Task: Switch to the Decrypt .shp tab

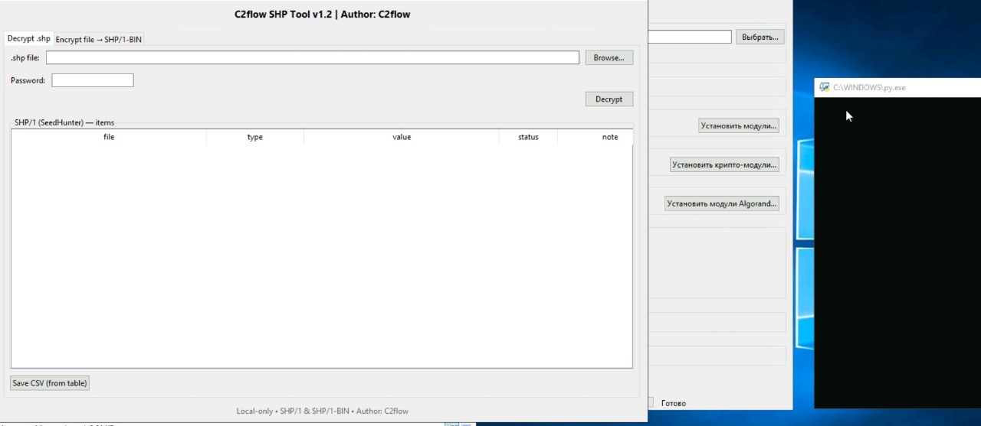Action: 29,39
